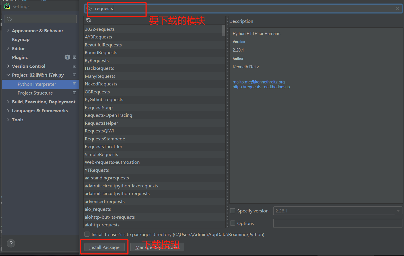Select the BeautifulRequests package

(154, 45)
